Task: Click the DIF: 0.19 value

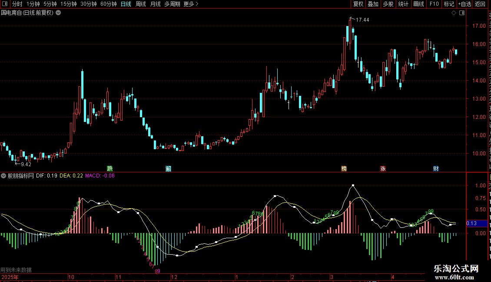Action: coord(46,176)
